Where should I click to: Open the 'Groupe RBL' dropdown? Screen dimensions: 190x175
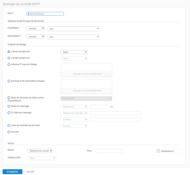click(86, 98)
